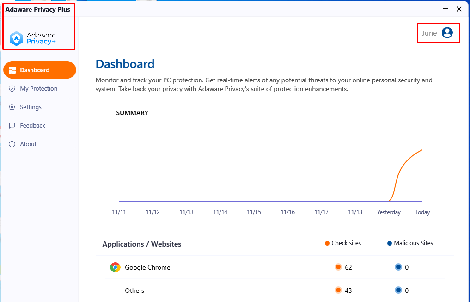This screenshot has height=302, width=470.
Task: Click the Today marker on chart axis
Action: (422, 212)
